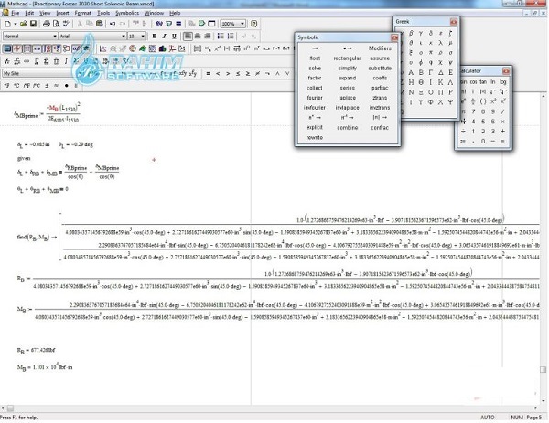The height and width of the screenshot is (423, 549).
Task: Toggle Bold formatting
Action: pos(155,36)
